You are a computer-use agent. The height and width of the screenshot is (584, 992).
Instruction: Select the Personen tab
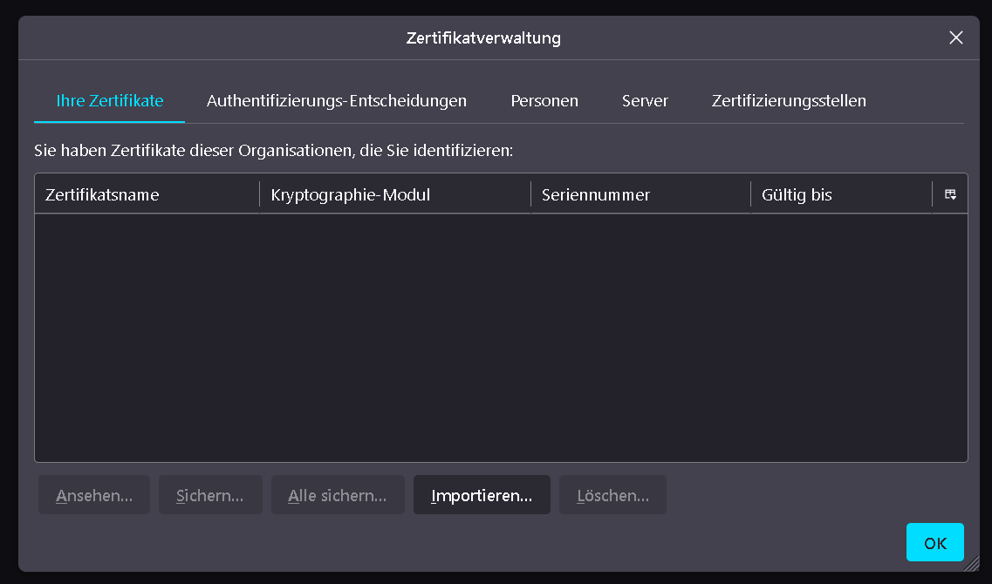[x=544, y=101]
